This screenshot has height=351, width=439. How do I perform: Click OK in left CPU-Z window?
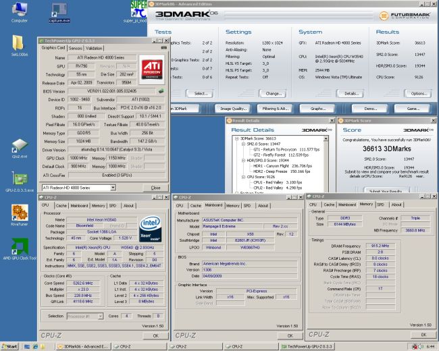click(155, 335)
